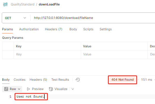Screen dimensions: 155x104
Task: Open the QualityStandard breadcrumb
Action: (22, 4)
